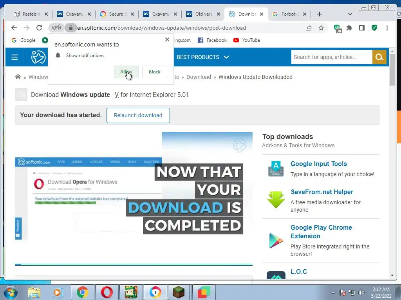Switch to the Secure B tab

[x=117, y=14]
